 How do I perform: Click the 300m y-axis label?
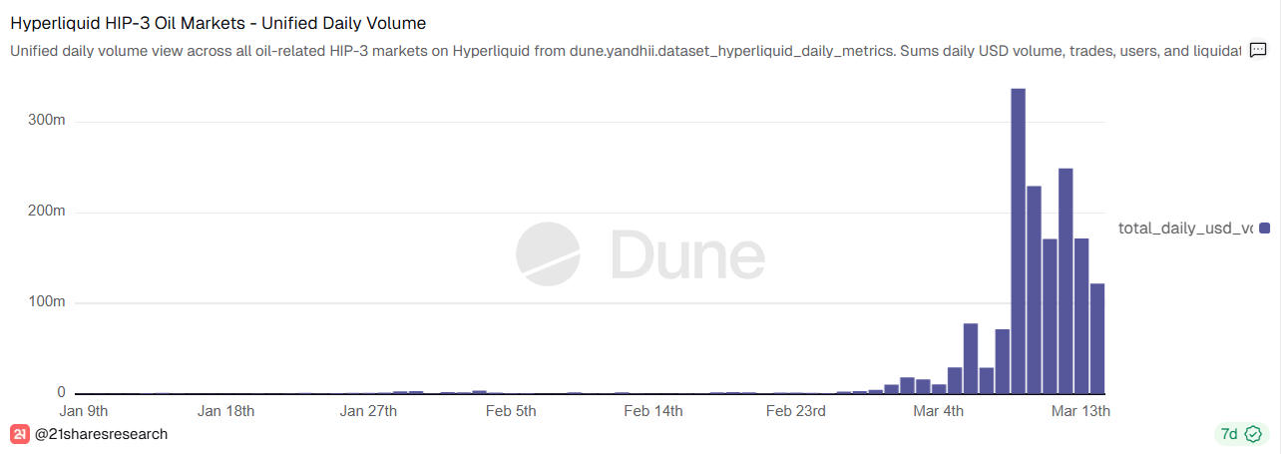click(x=49, y=121)
